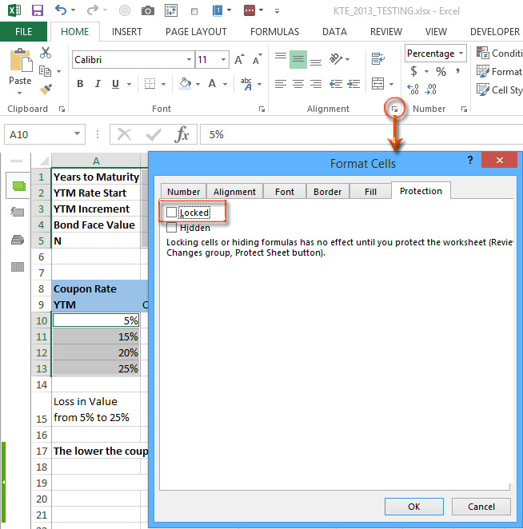The width and height of the screenshot is (523, 529).
Task: Select the Format Painter brush
Action: click(46, 89)
